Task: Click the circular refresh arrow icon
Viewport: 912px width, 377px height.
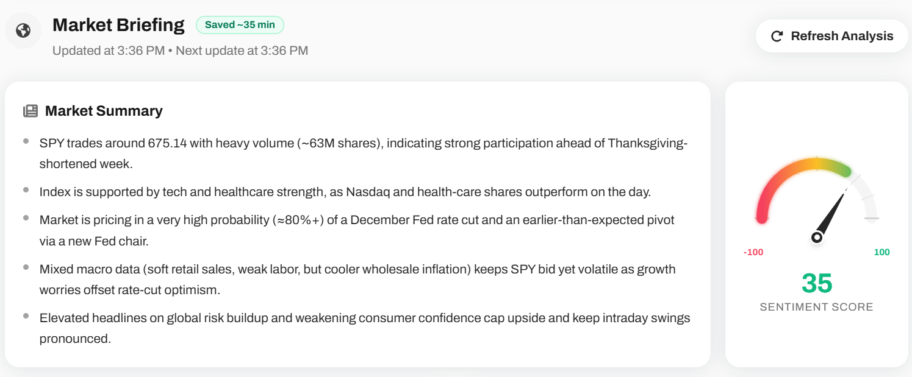Action: 777,37
